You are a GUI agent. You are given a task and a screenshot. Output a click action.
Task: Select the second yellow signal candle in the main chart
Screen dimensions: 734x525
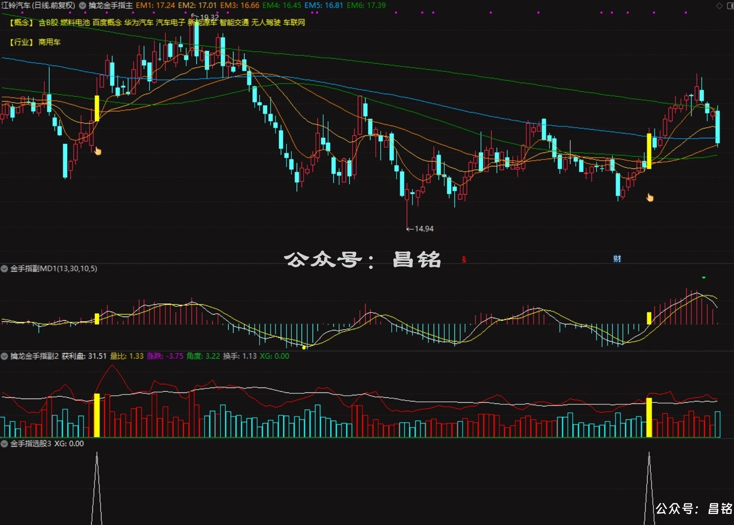(x=649, y=151)
